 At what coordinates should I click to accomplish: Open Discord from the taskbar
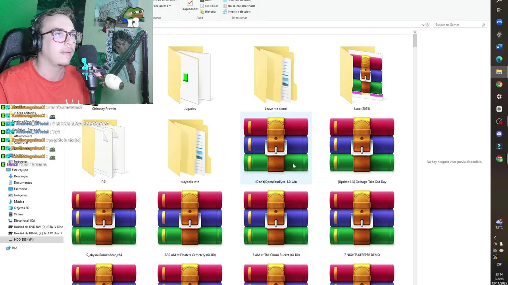(x=499, y=134)
